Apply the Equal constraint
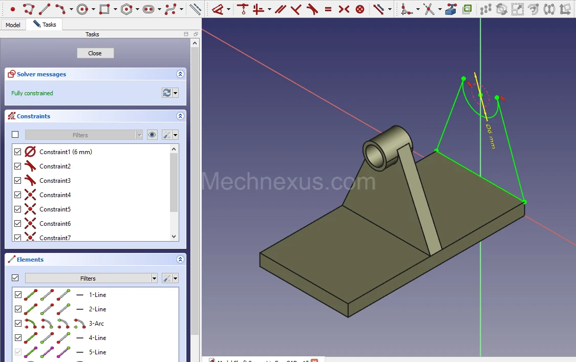The height and width of the screenshot is (362, 576). (328, 9)
